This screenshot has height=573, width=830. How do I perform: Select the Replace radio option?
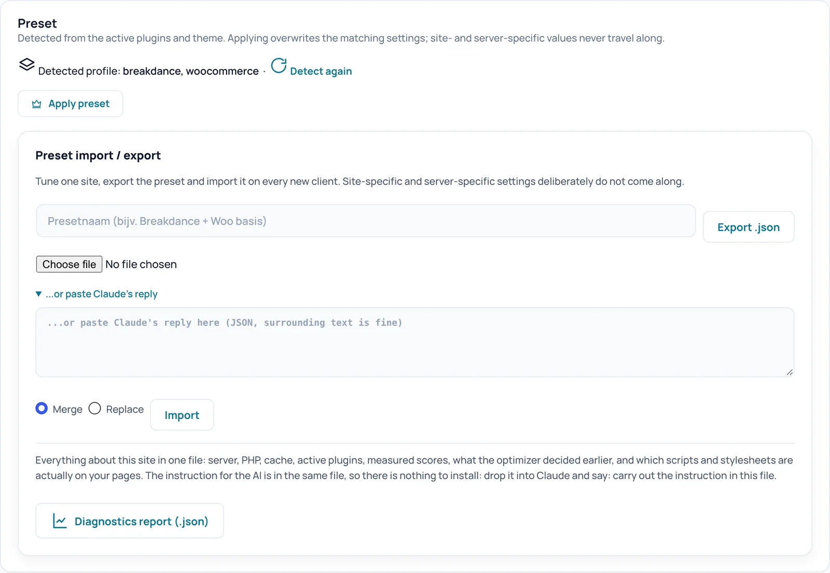pos(94,408)
